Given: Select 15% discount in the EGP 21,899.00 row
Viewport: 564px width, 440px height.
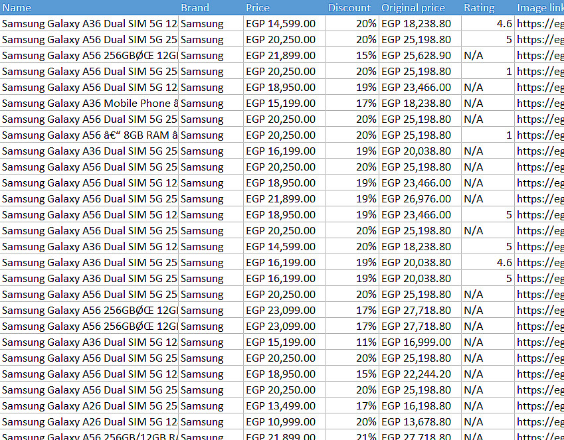Looking at the screenshot, I should (353, 56).
